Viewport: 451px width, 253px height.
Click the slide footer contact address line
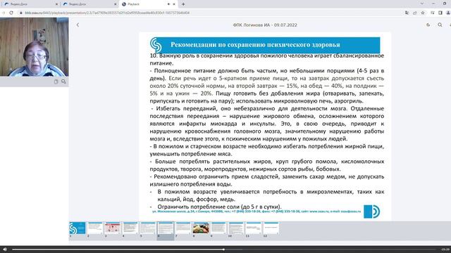coord(257,212)
